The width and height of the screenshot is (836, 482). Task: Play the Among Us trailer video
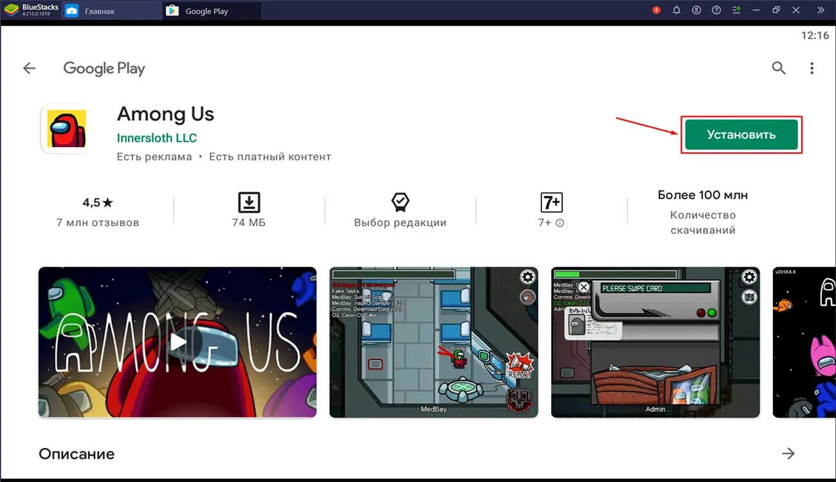click(x=177, y=342)
